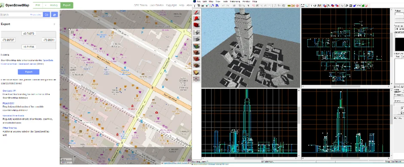Screen dimensions: 404x167
Task: Select the Vertex manipulation tool
Action: [197, 79]
